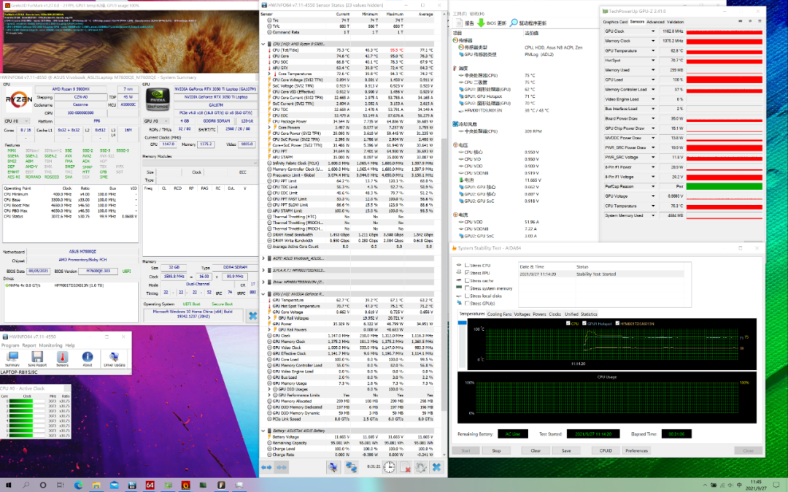This screenshot has width=788, height=492.
Task: Click GPU Load red graph bar
Action: click(725, 80)
